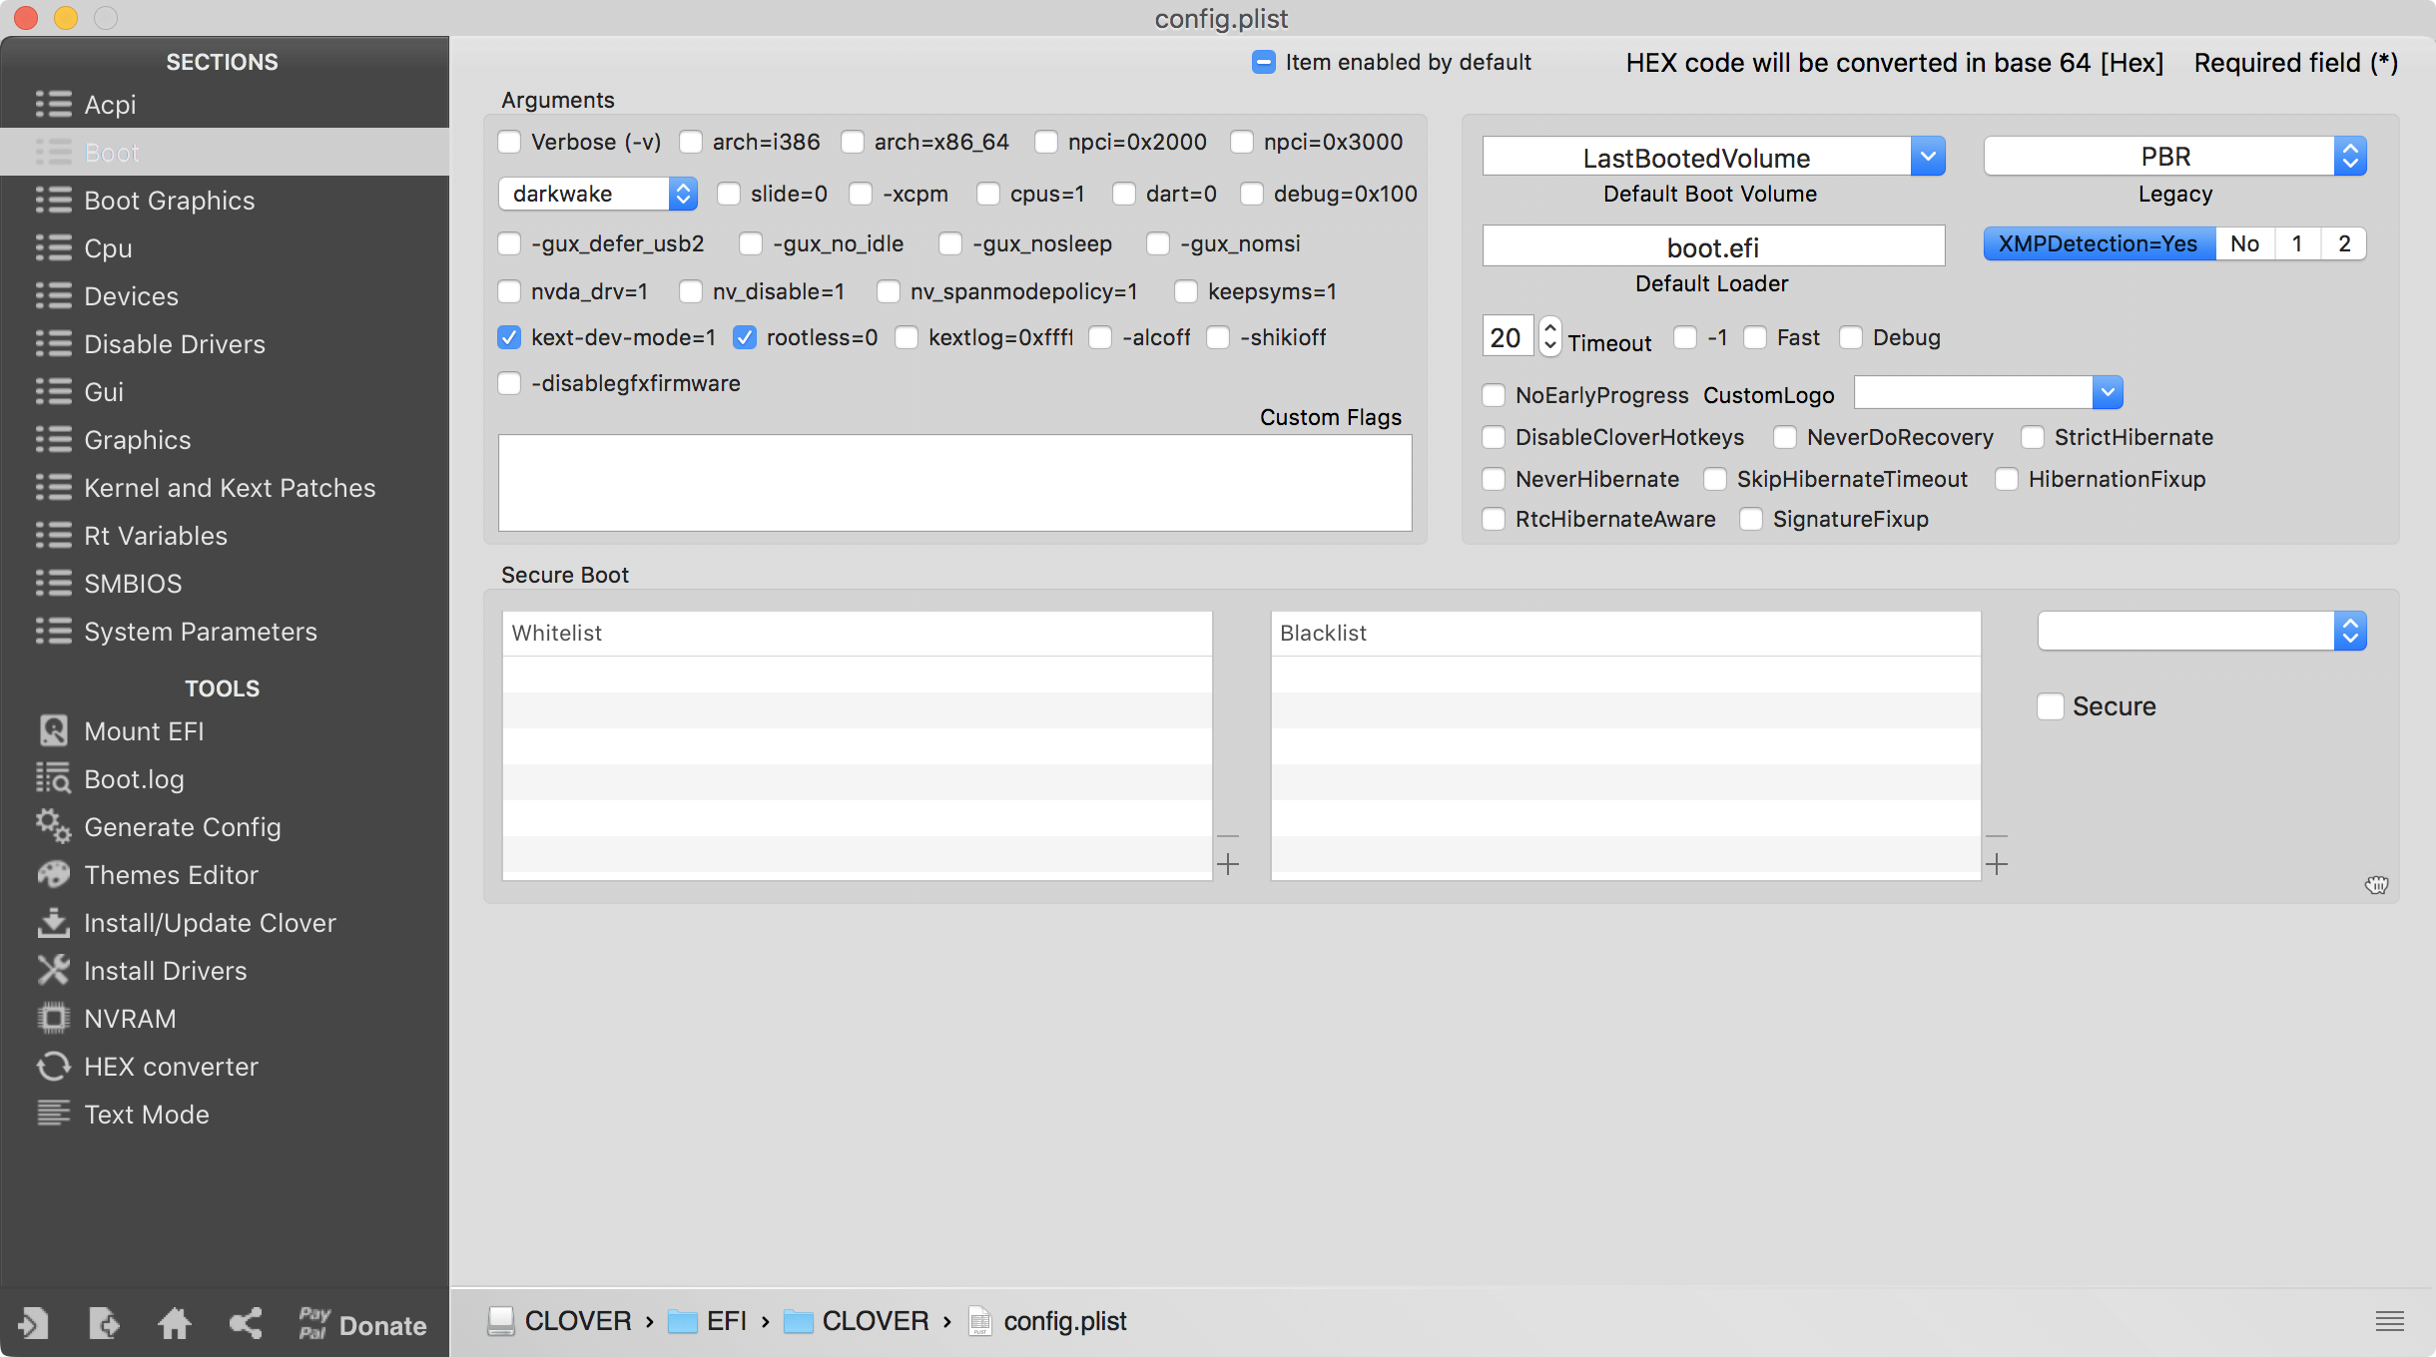This screenshot has height=1357, width=2436.
Task: Toggle the NeverHibernate checkbox
Action: pos(1494,480)
